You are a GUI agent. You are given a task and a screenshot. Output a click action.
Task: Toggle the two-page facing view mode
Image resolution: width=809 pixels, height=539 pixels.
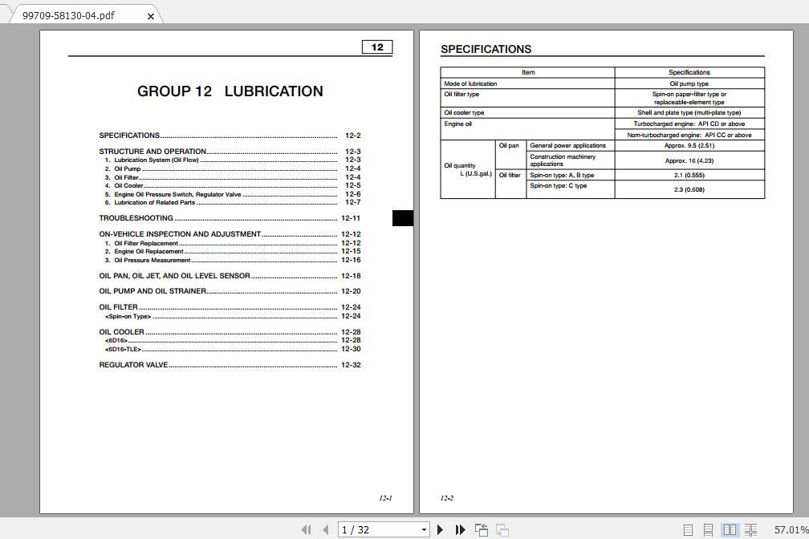(x=730, y=529)
